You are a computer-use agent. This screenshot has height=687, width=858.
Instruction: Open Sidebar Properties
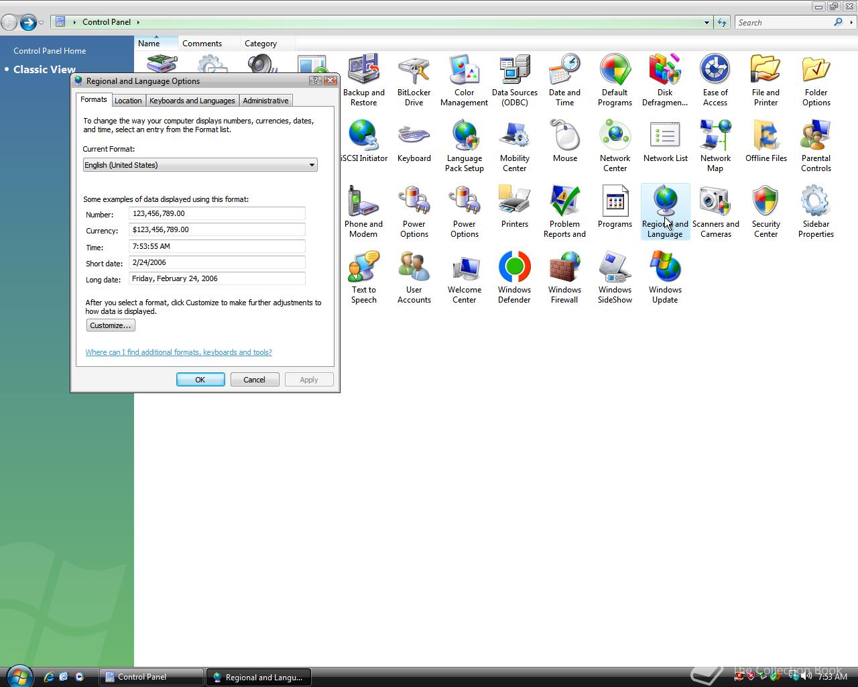pos(816,212)
